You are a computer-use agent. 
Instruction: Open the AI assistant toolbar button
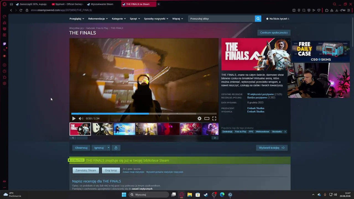(x=343, y=10)
